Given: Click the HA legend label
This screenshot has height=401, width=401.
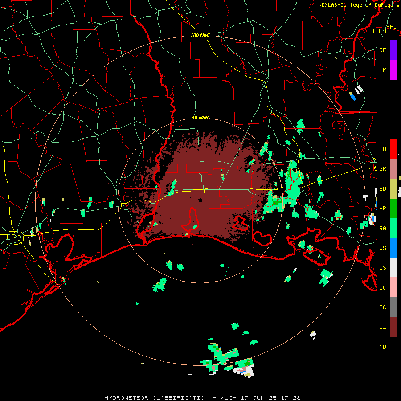Looking at the screenshot, I should coord(383,149).
